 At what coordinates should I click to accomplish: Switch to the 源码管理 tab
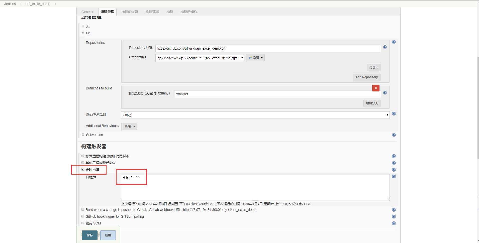[107, 12]
